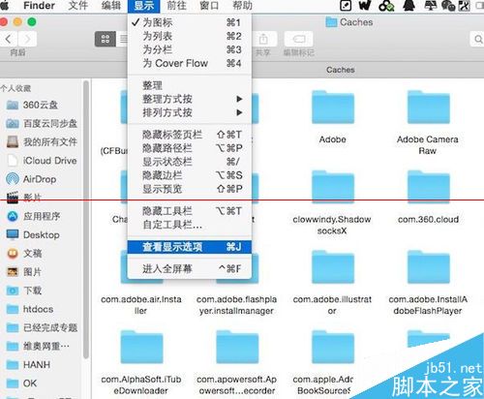The height and width of the screenshot is (399, 484).
Task: Open 下载 in sidebar
Action: coord(24,291)
